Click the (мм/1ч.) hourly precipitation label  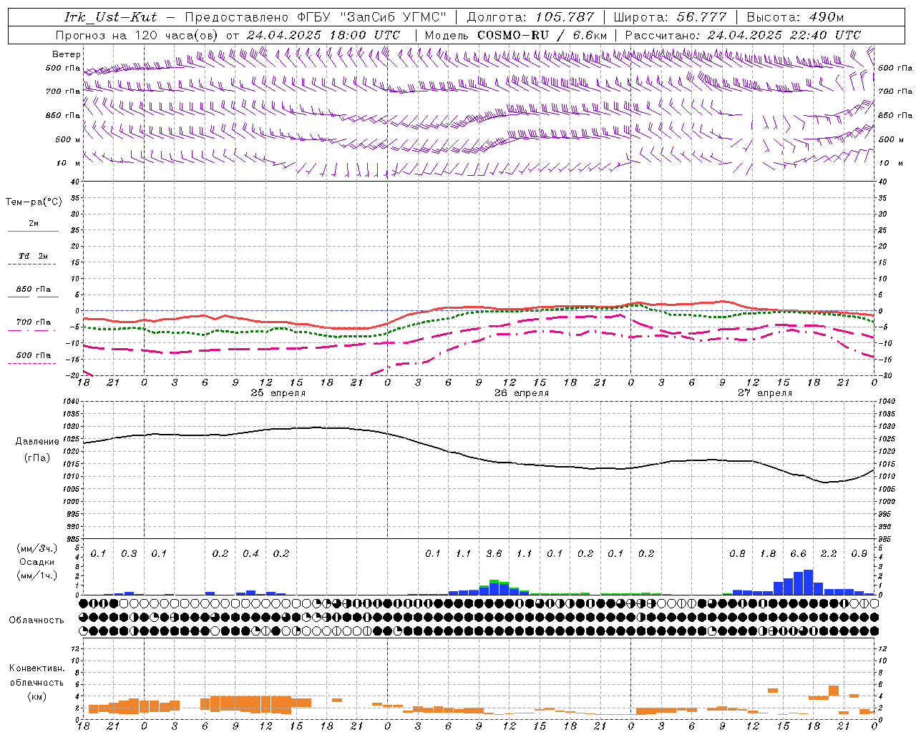click(36, 575)
